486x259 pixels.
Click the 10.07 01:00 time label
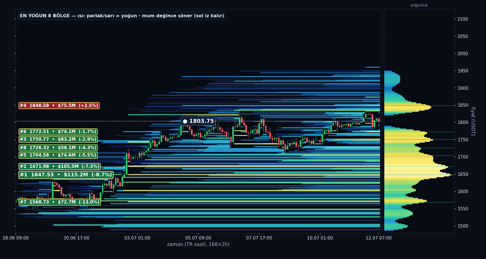click(320, 238)
